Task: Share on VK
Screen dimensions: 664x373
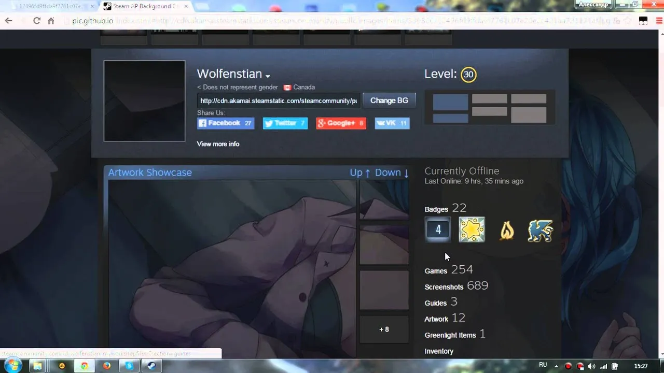Action: [392, 123]
